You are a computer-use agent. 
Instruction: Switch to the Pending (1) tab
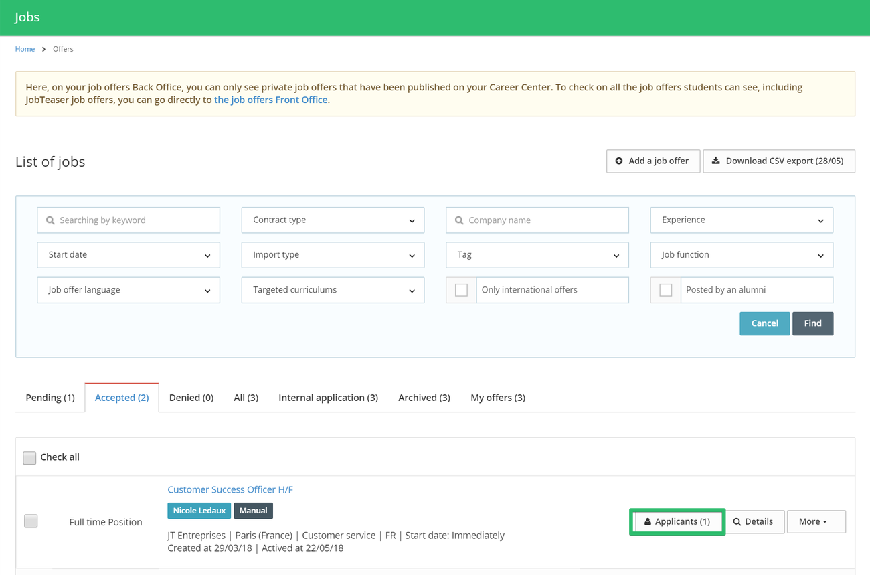(x=50, y=398)
